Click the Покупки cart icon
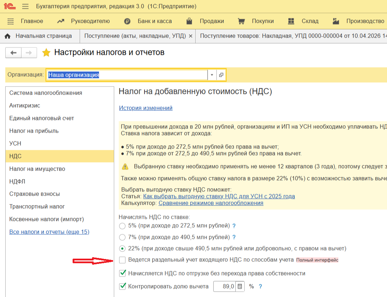 click(241, 21)
